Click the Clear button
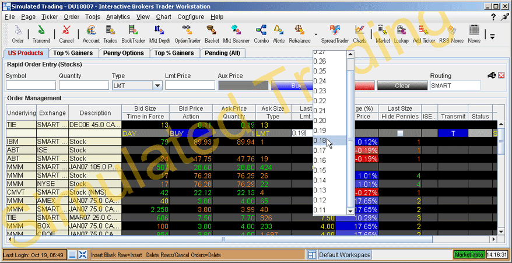The image size is (512, 263). tap(402, 86)
